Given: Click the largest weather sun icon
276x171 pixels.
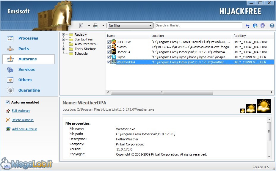Looking at the screenshot, I should tap(264, 106).
